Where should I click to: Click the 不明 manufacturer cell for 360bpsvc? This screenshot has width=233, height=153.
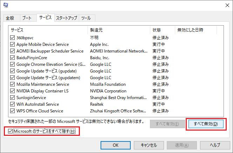tap(94, 38)
